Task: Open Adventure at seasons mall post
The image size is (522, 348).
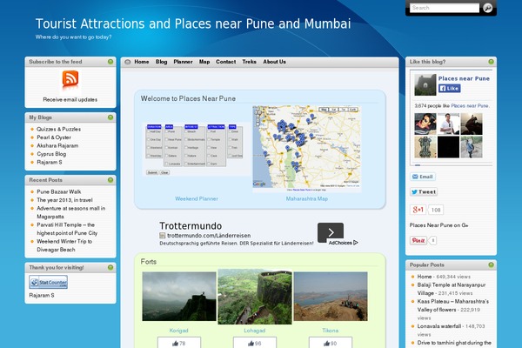Action: (71, 212)
